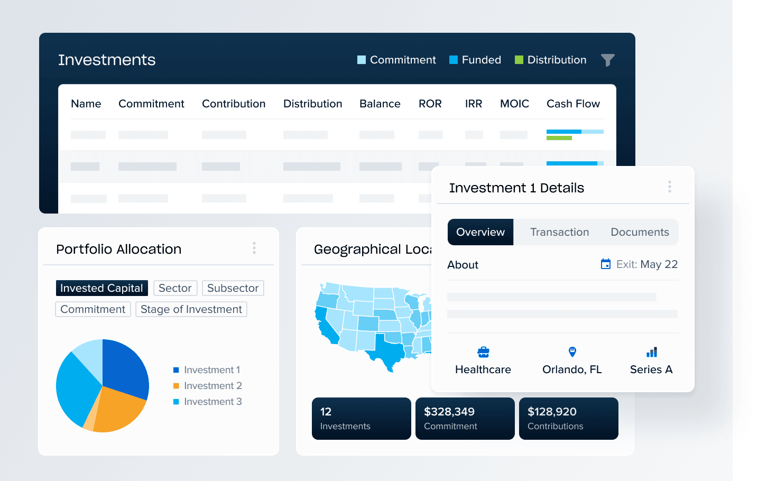The height and width of the screenshot is (481, 758).
Task: Choose the Subsector allocation filter
Action: 233,288
